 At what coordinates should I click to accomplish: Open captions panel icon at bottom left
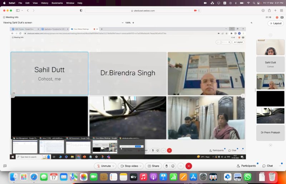[5, 166]
